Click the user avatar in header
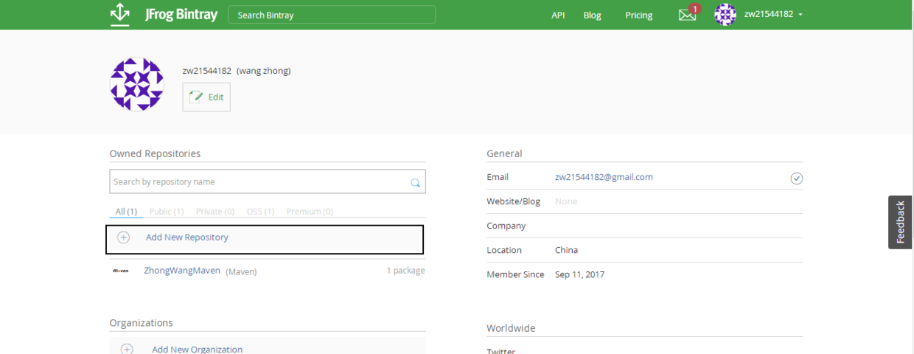This screenshot has width=914, height=354. click(725, 14)
